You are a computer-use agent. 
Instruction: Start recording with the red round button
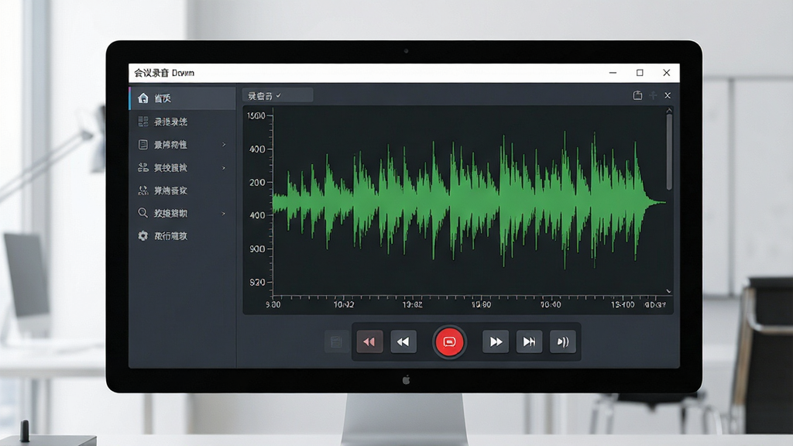449,341
